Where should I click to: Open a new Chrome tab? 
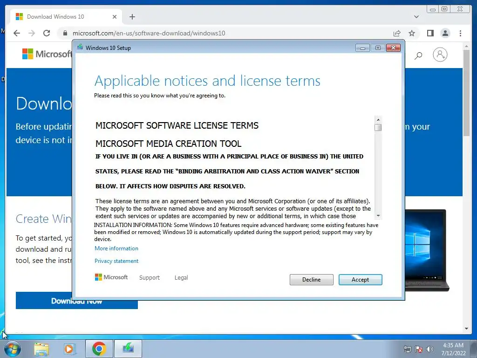(x=132, y=17)
